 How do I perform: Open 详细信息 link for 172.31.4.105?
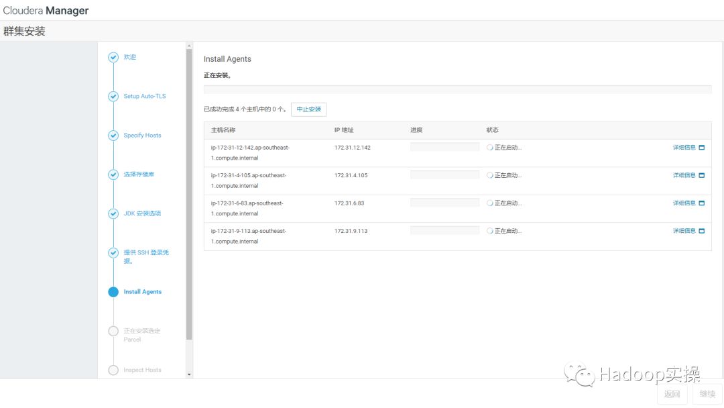click(x=684, y=175)
